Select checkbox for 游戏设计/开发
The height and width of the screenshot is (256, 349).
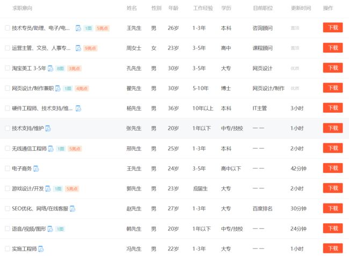tap(8, 188)
